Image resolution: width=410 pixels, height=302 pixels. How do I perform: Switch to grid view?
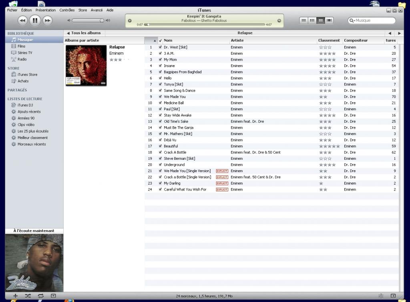321,20
